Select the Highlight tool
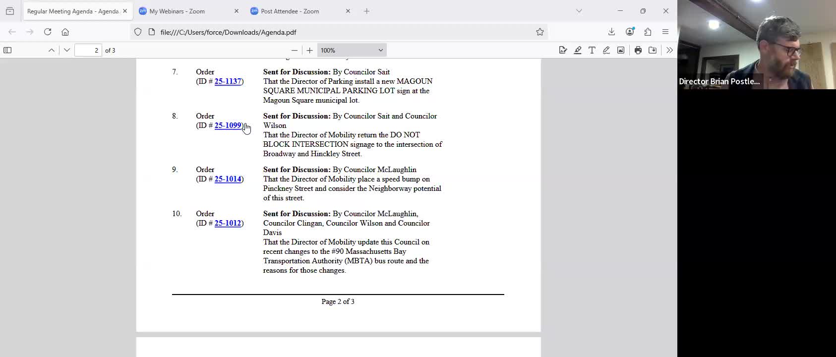This screenshot has height=357, width=836. pyautogui.click(x=578, y=50)
